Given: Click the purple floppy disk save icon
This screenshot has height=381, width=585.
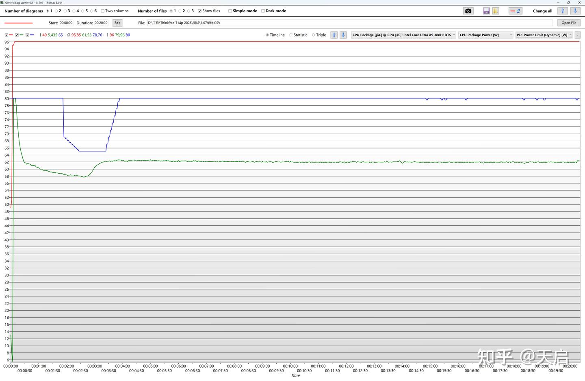Looking at the screenshot, I should pos(486,11).
